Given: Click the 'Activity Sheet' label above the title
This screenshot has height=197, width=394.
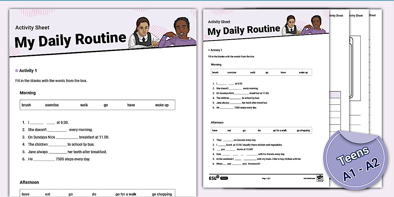Looking at the screenshot, I should (32, 28).
